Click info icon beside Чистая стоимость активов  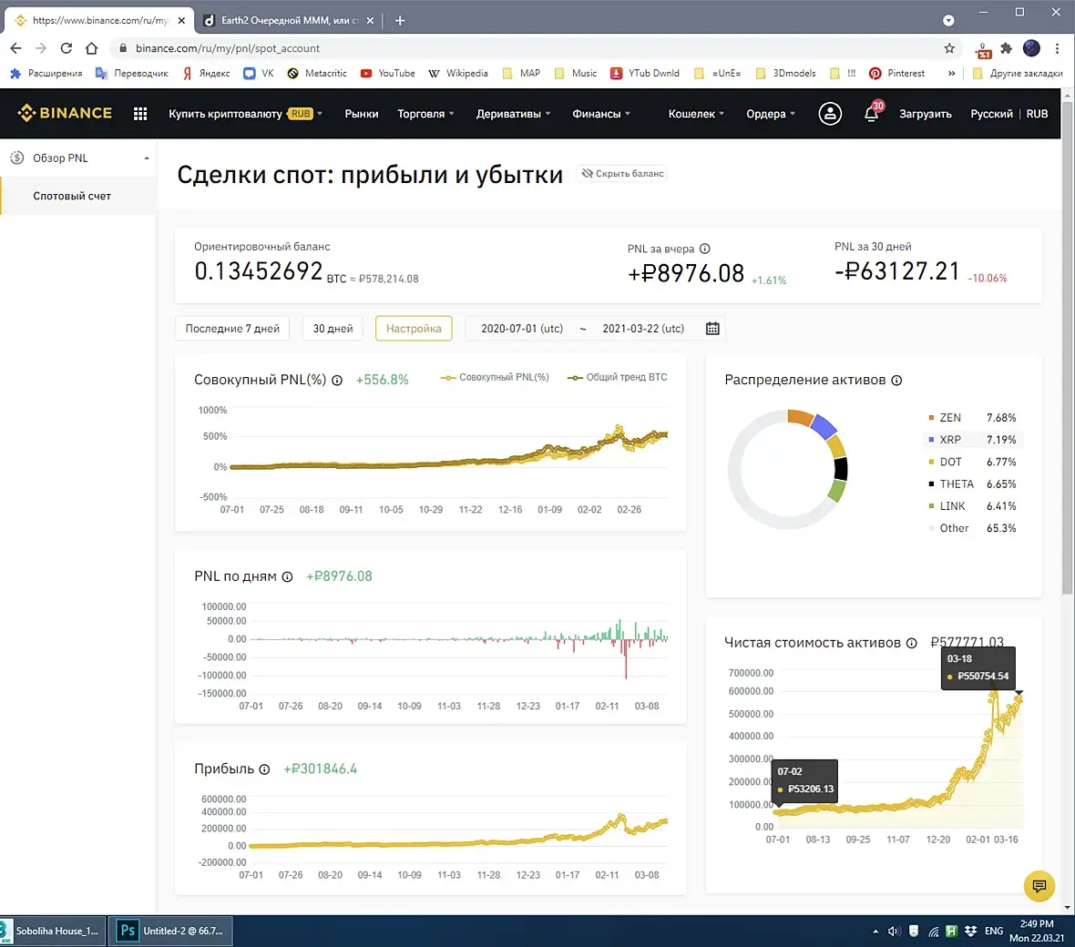coord(912,643)
